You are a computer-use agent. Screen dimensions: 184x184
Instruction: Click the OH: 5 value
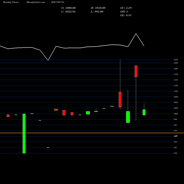click(x=124, y=12)
